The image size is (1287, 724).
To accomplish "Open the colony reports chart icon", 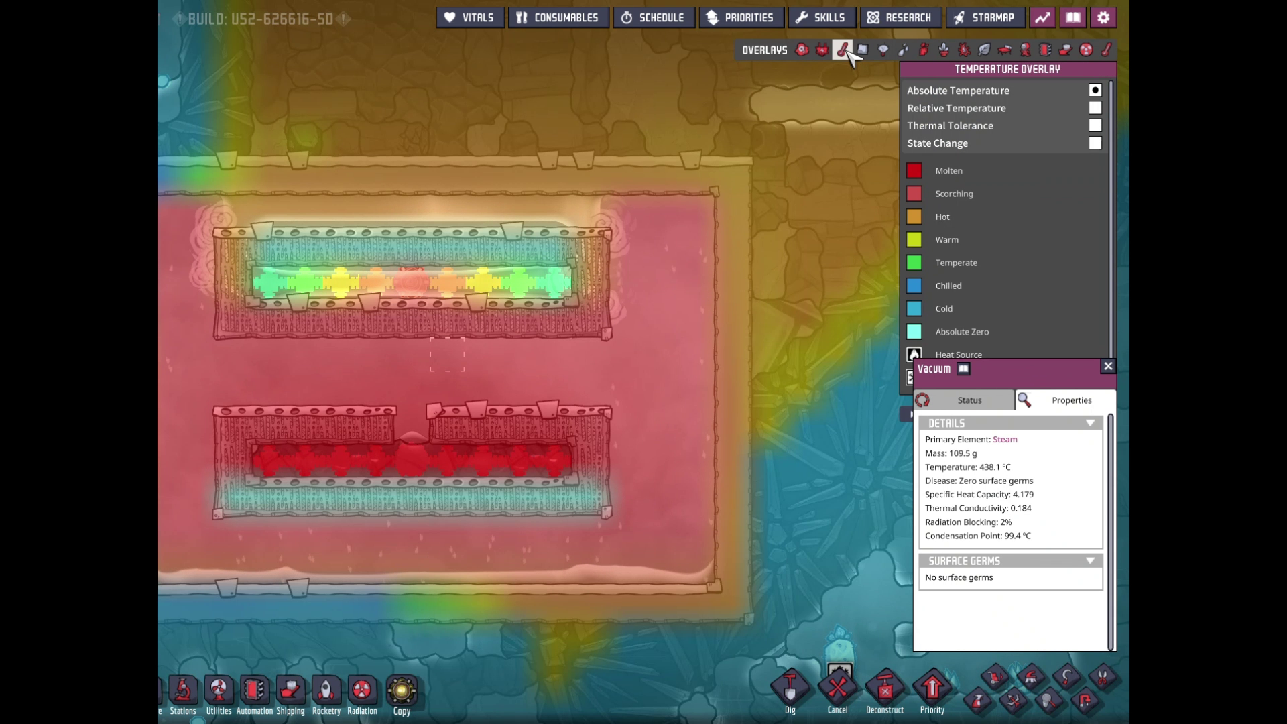I will click(x=1042, y=17).
